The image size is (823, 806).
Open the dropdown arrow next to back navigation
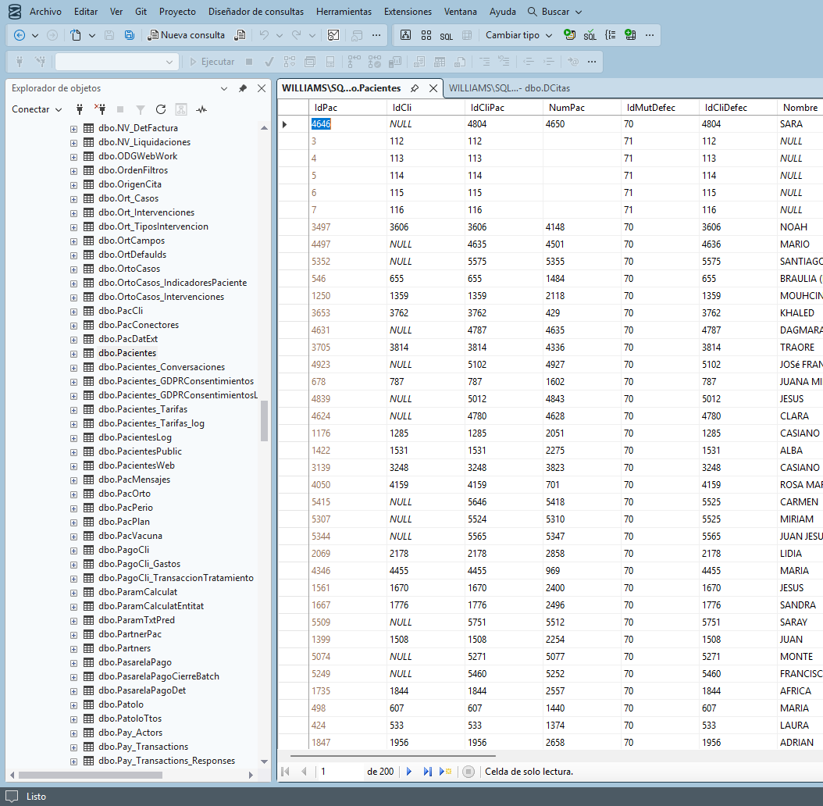pyautogui.click(x=35, y=35)
